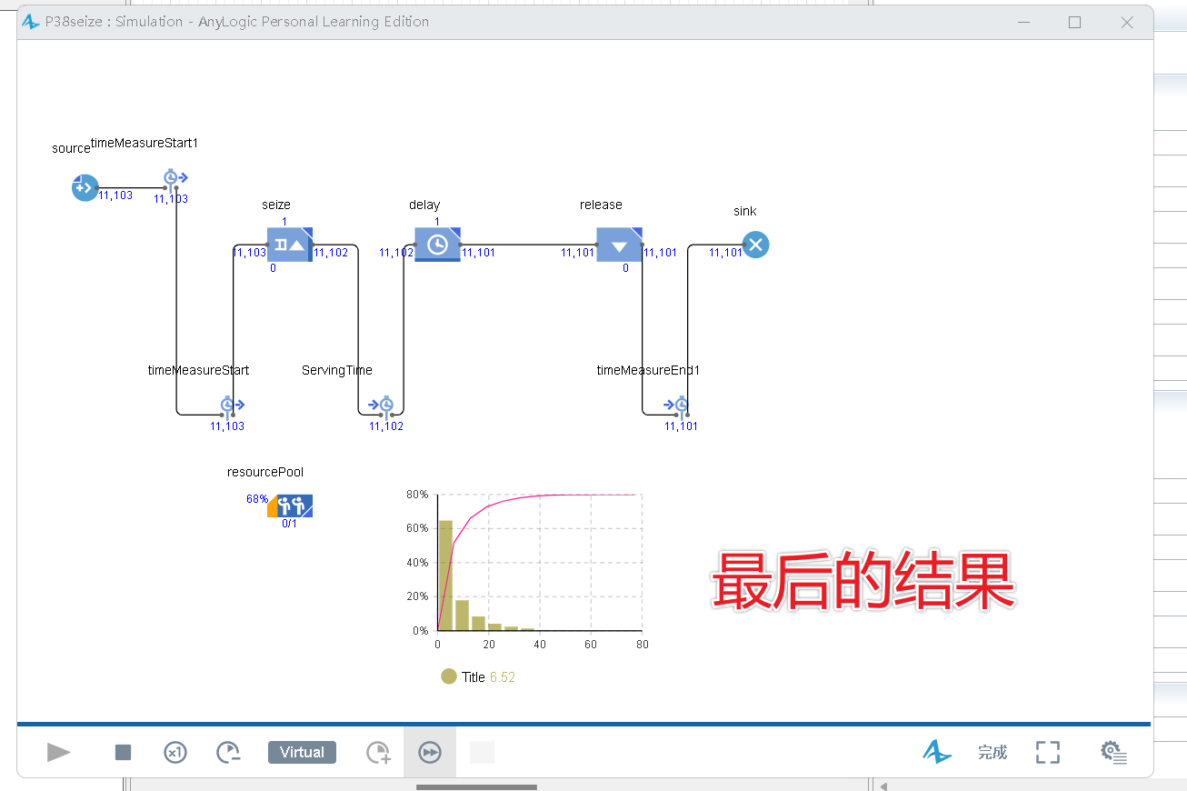Click the ServingTime label text

click(337, 370)
